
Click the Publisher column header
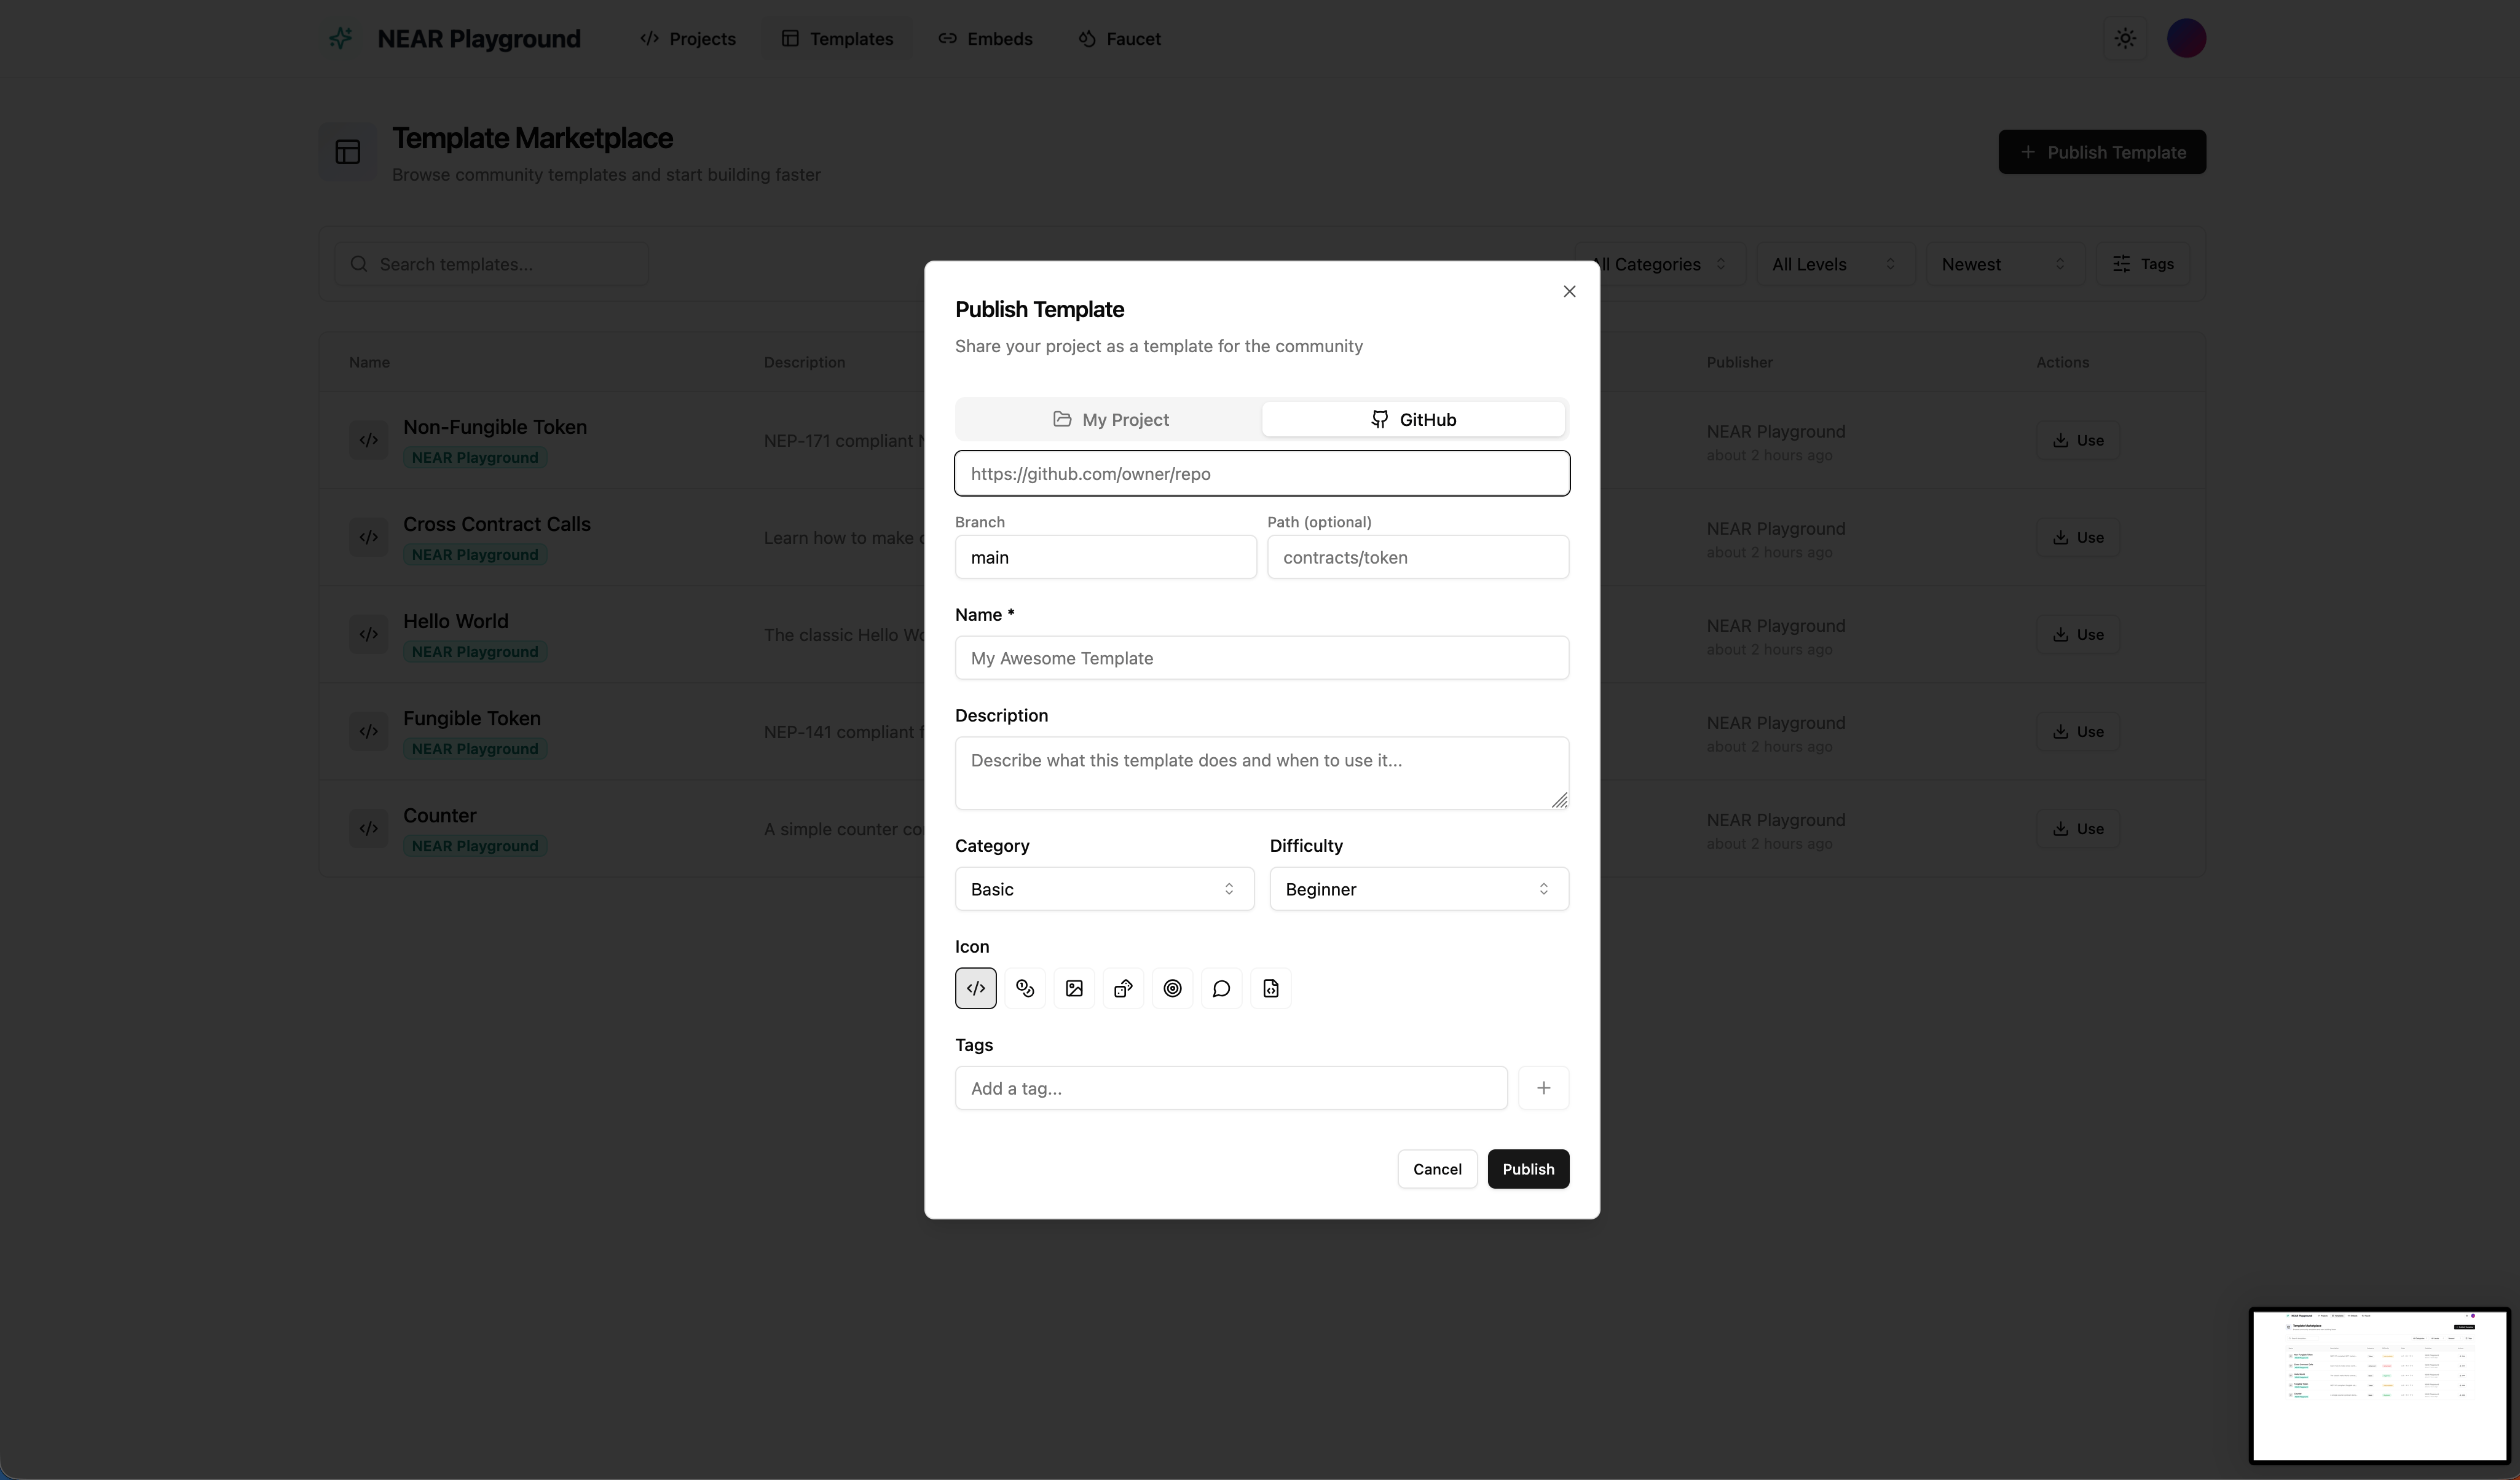(1739, 362)
